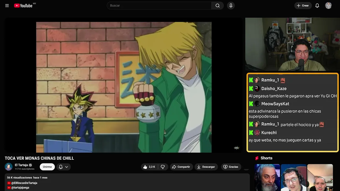
Task: Click the MeowSaysKat chat username
Action: coord(275,104)
